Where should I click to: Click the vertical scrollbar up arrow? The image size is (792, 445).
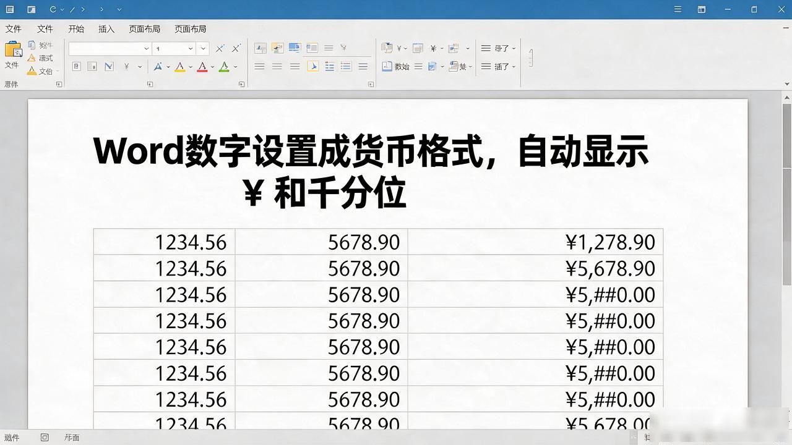[787, 97]
